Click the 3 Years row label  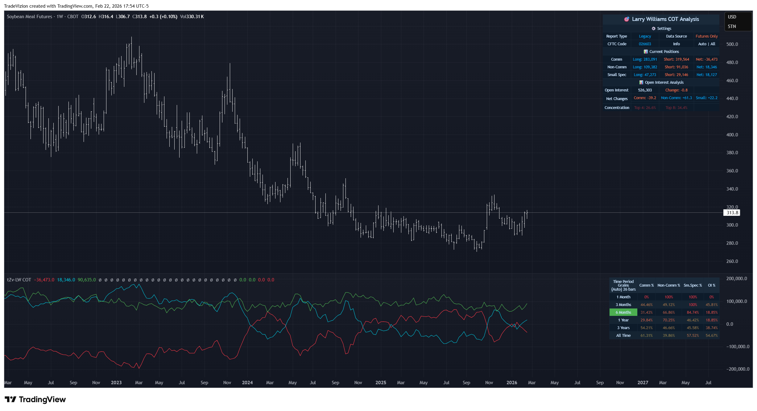623,328
